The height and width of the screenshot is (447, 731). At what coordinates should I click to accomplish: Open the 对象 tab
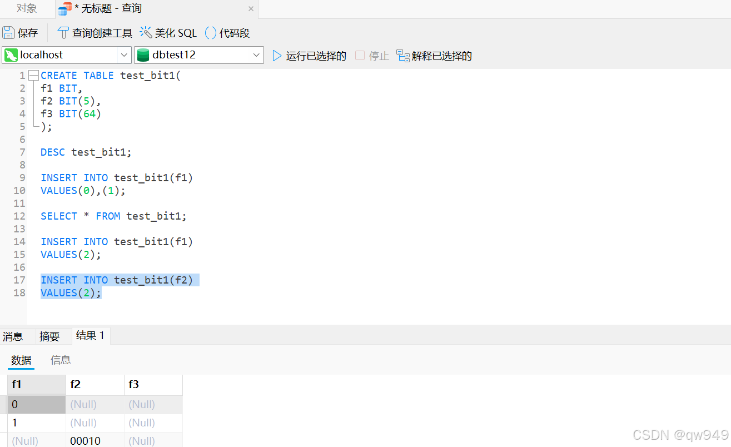click(26, 9)
